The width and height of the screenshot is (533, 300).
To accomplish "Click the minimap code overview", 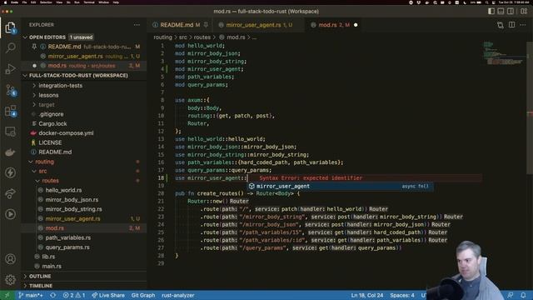I will 504,53.
